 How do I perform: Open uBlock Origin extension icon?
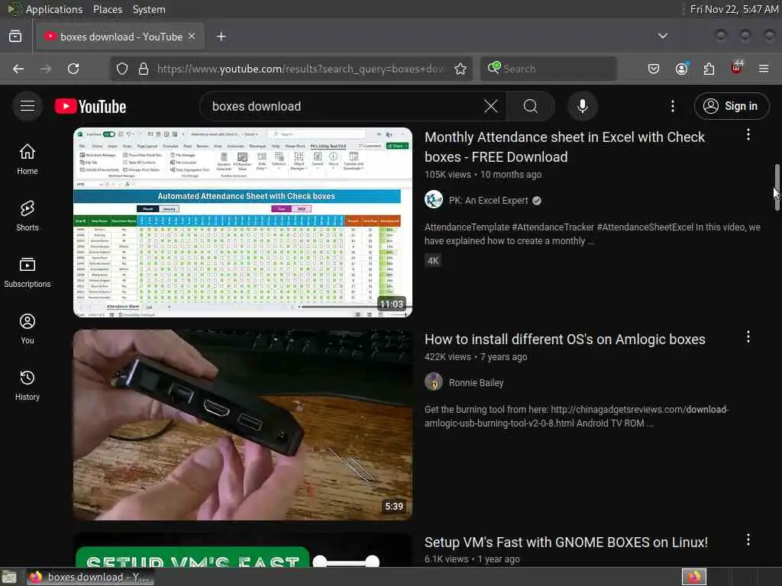click(x=737, y=68)
